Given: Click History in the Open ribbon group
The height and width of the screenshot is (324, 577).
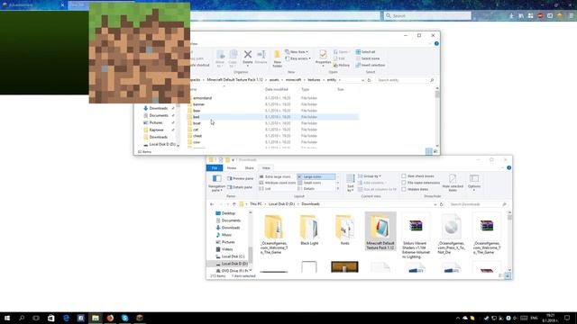Looking at the screenshot, I should [x=341, y=65].
